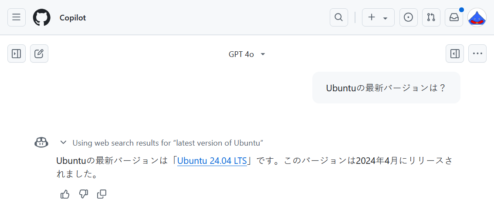
Task: Open the notifications inbox icon
Action: pyautogui.click(x=453, y=17)
